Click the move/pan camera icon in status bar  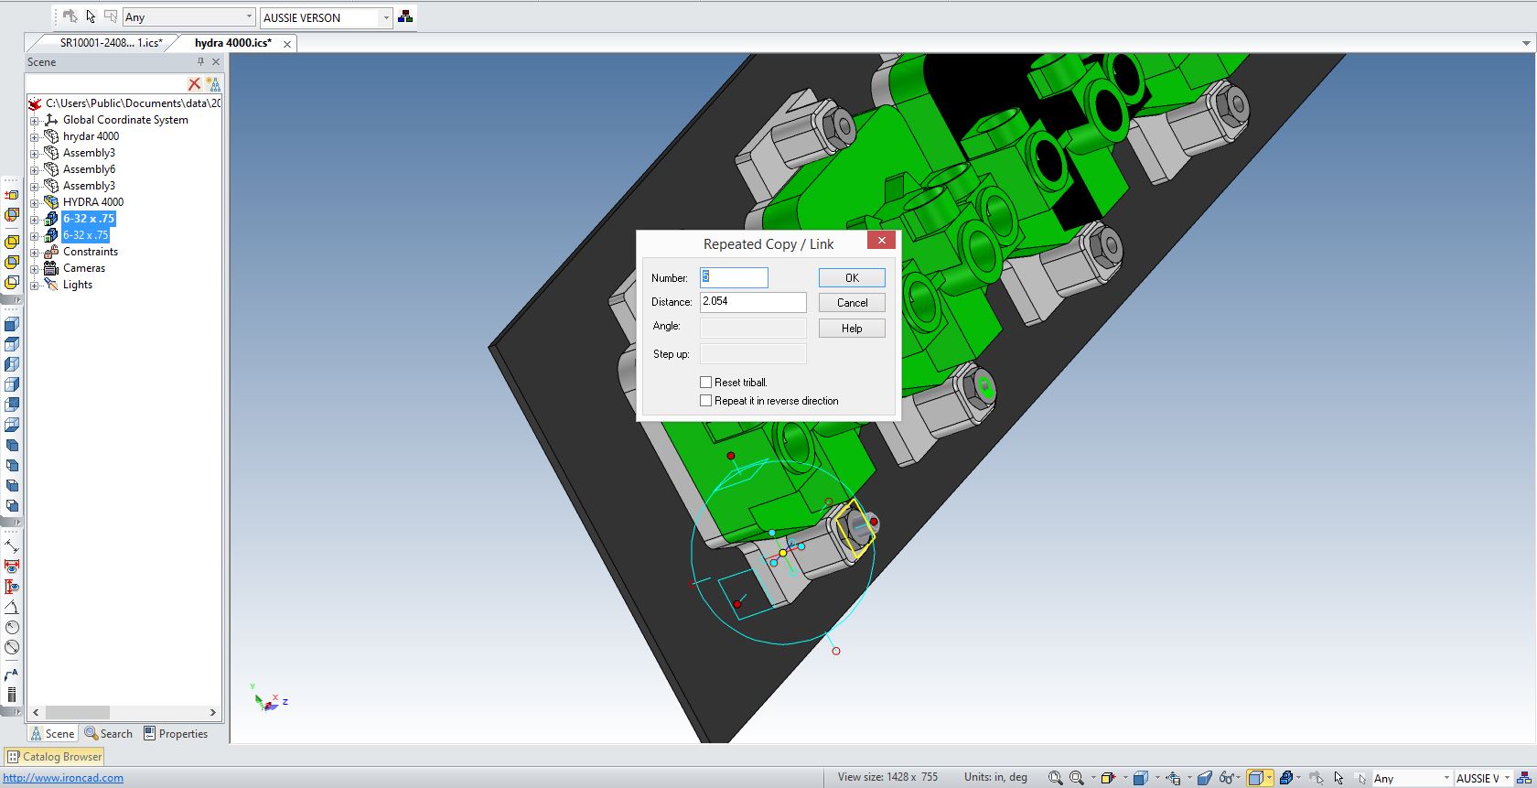(x=1173, y=778)
